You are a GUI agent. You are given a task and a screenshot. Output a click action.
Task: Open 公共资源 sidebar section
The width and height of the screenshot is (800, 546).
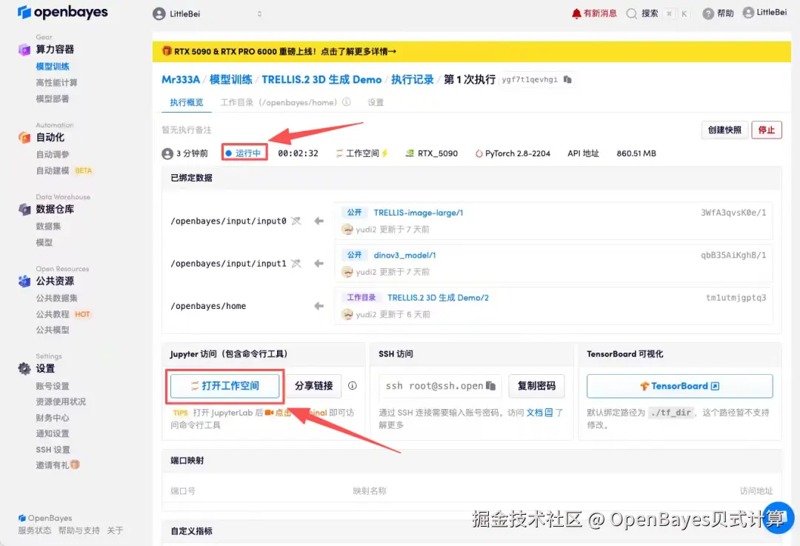point(55,282)
